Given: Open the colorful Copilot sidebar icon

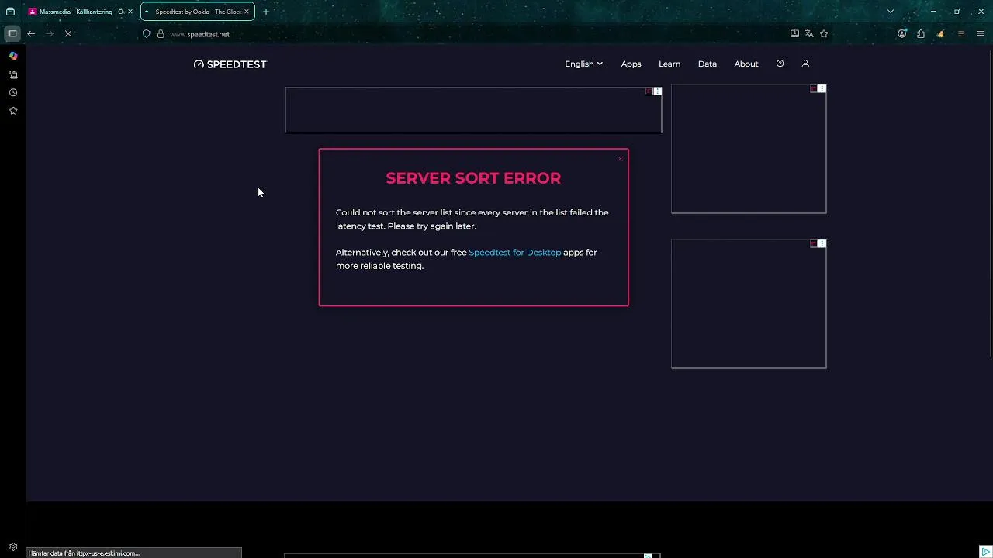Looking at the screenshot, I should pyautogui.click(x=13, y=56).
